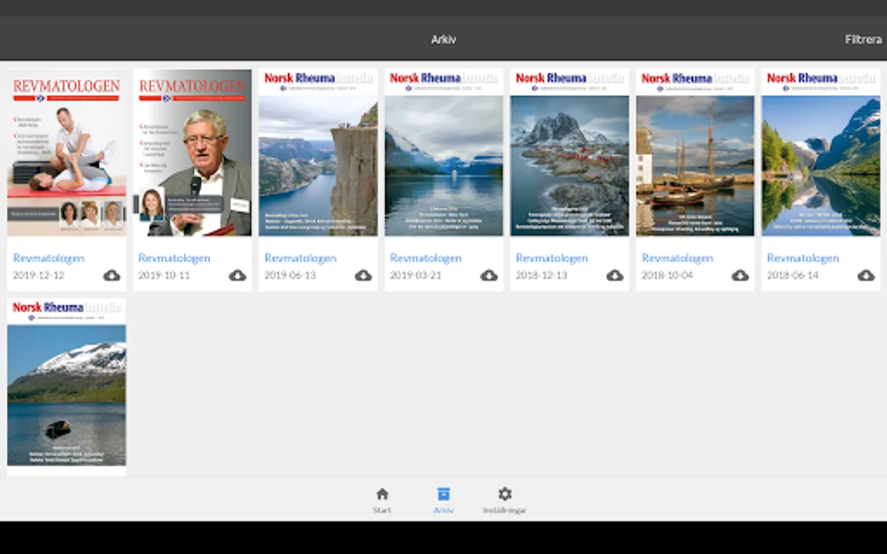Go to the Start home tab
The width and height of the screenshot is (887, 554).
(382, 500)
